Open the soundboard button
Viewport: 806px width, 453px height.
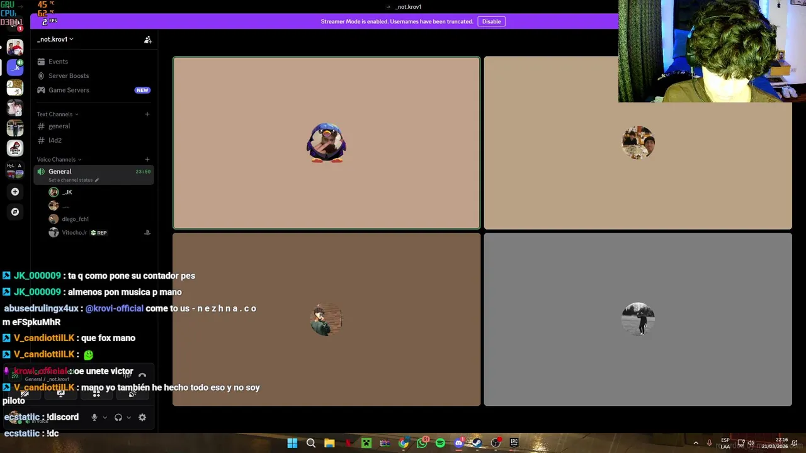point(132,394)
